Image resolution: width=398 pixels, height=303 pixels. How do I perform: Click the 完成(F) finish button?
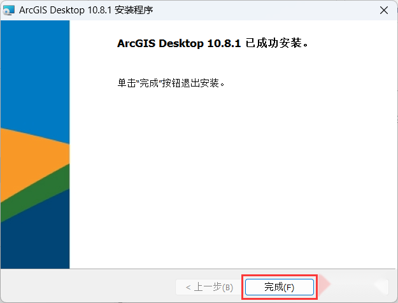[x=280, y=287]
